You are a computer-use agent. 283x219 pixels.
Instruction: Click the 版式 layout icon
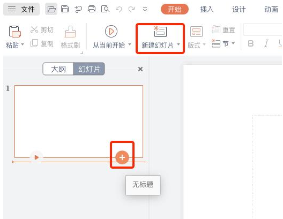[196, 32]
